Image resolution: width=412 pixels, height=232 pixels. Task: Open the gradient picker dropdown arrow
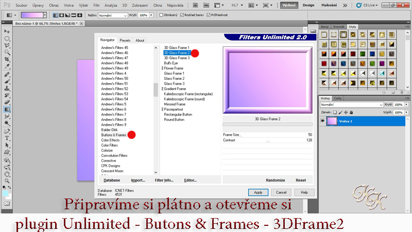pos(45,15)
